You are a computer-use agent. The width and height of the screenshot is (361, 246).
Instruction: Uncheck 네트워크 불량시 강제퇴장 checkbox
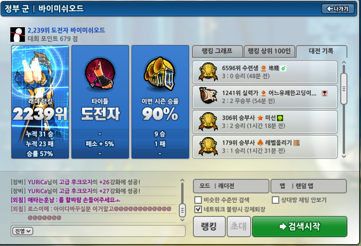pos(198,209)
